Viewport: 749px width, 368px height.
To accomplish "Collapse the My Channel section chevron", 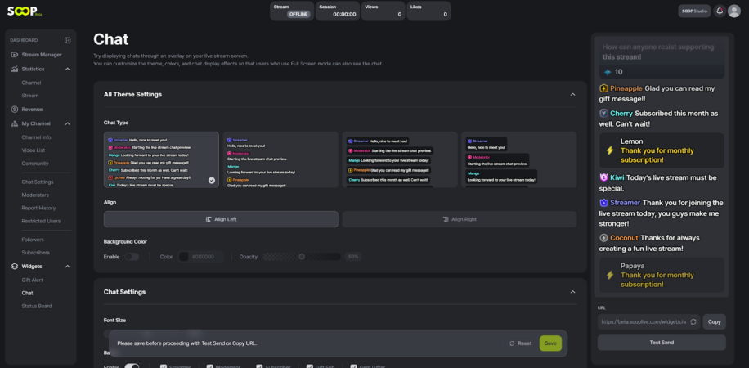I will tap(67, 123).
